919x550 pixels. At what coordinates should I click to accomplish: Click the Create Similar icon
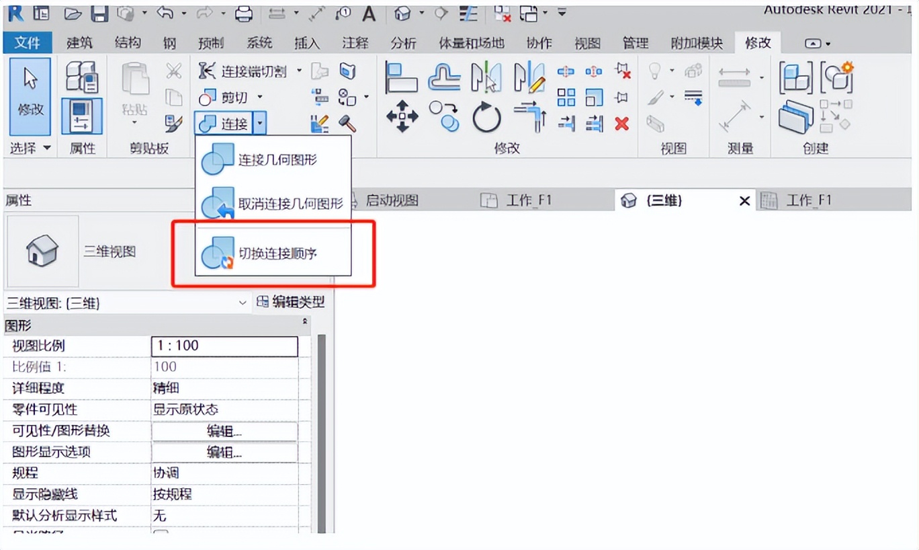(x=836, y=116)
